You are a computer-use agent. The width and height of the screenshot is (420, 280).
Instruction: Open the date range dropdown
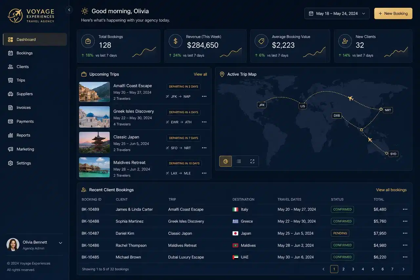337,13
